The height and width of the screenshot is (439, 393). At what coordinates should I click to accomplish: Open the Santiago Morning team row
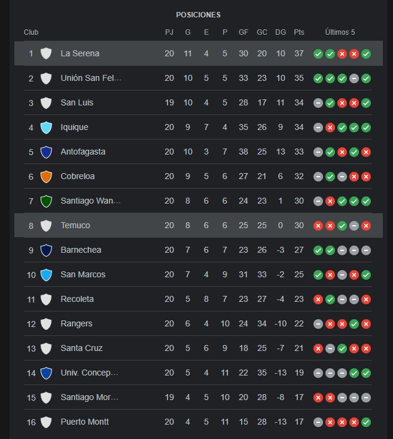pyautogui.click(x=198, y=397)
